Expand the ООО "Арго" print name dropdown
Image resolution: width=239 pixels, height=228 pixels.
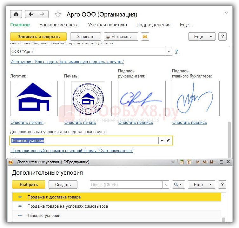168,52
